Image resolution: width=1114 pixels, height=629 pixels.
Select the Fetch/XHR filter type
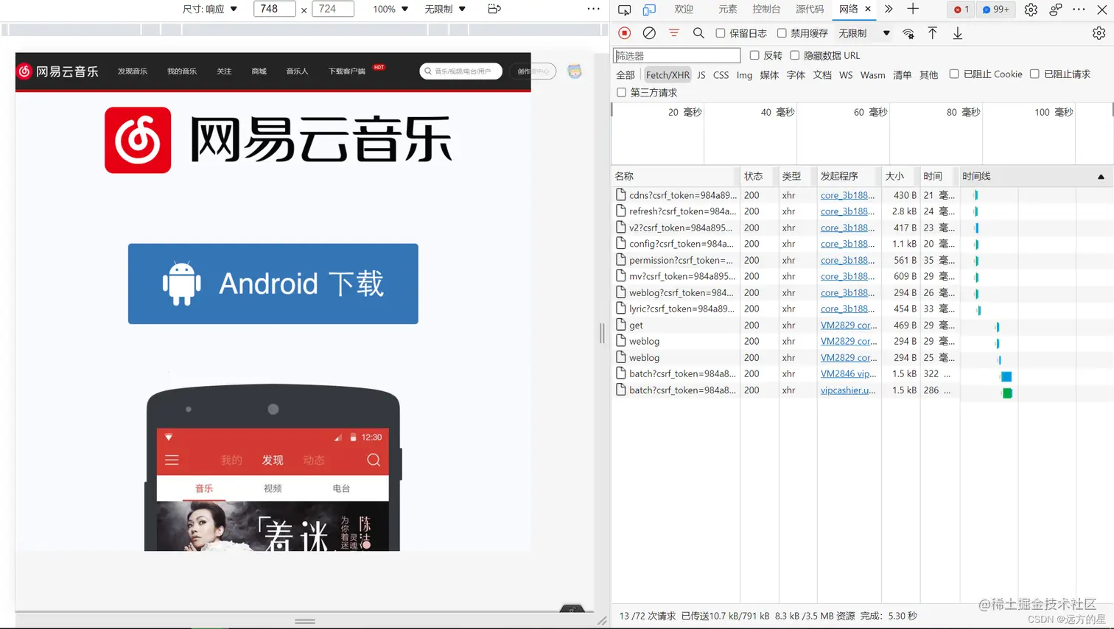coord(668,75)
